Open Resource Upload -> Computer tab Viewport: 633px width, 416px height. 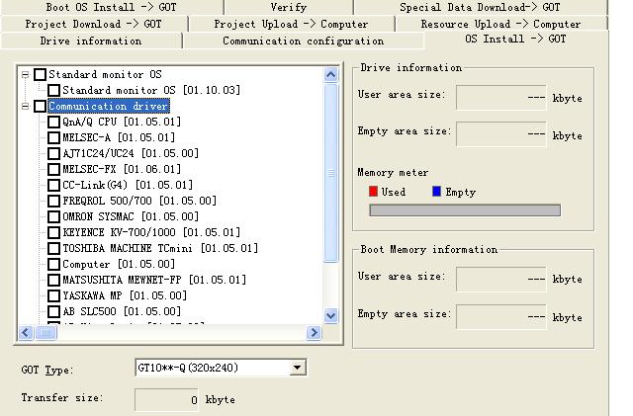point(500,24)
